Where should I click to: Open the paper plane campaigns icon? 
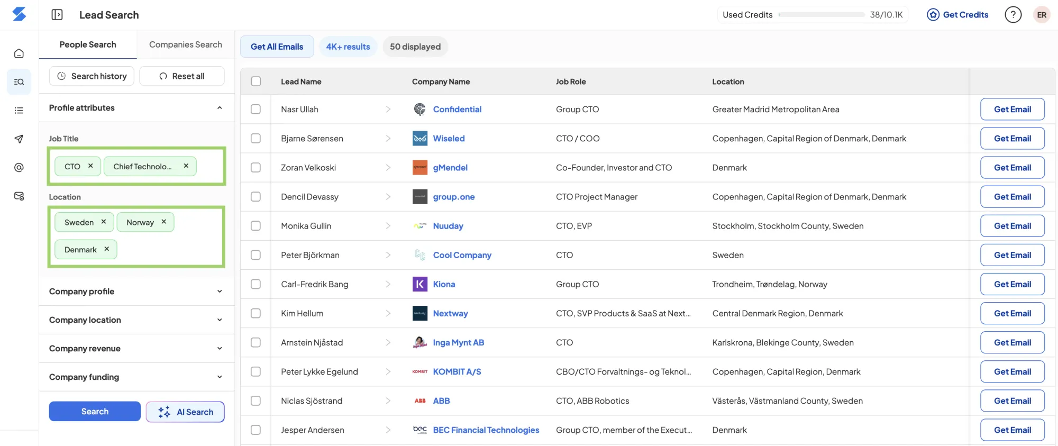coord(19,139)
